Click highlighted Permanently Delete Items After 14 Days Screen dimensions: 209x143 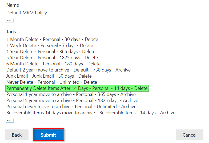pos(77,88)
